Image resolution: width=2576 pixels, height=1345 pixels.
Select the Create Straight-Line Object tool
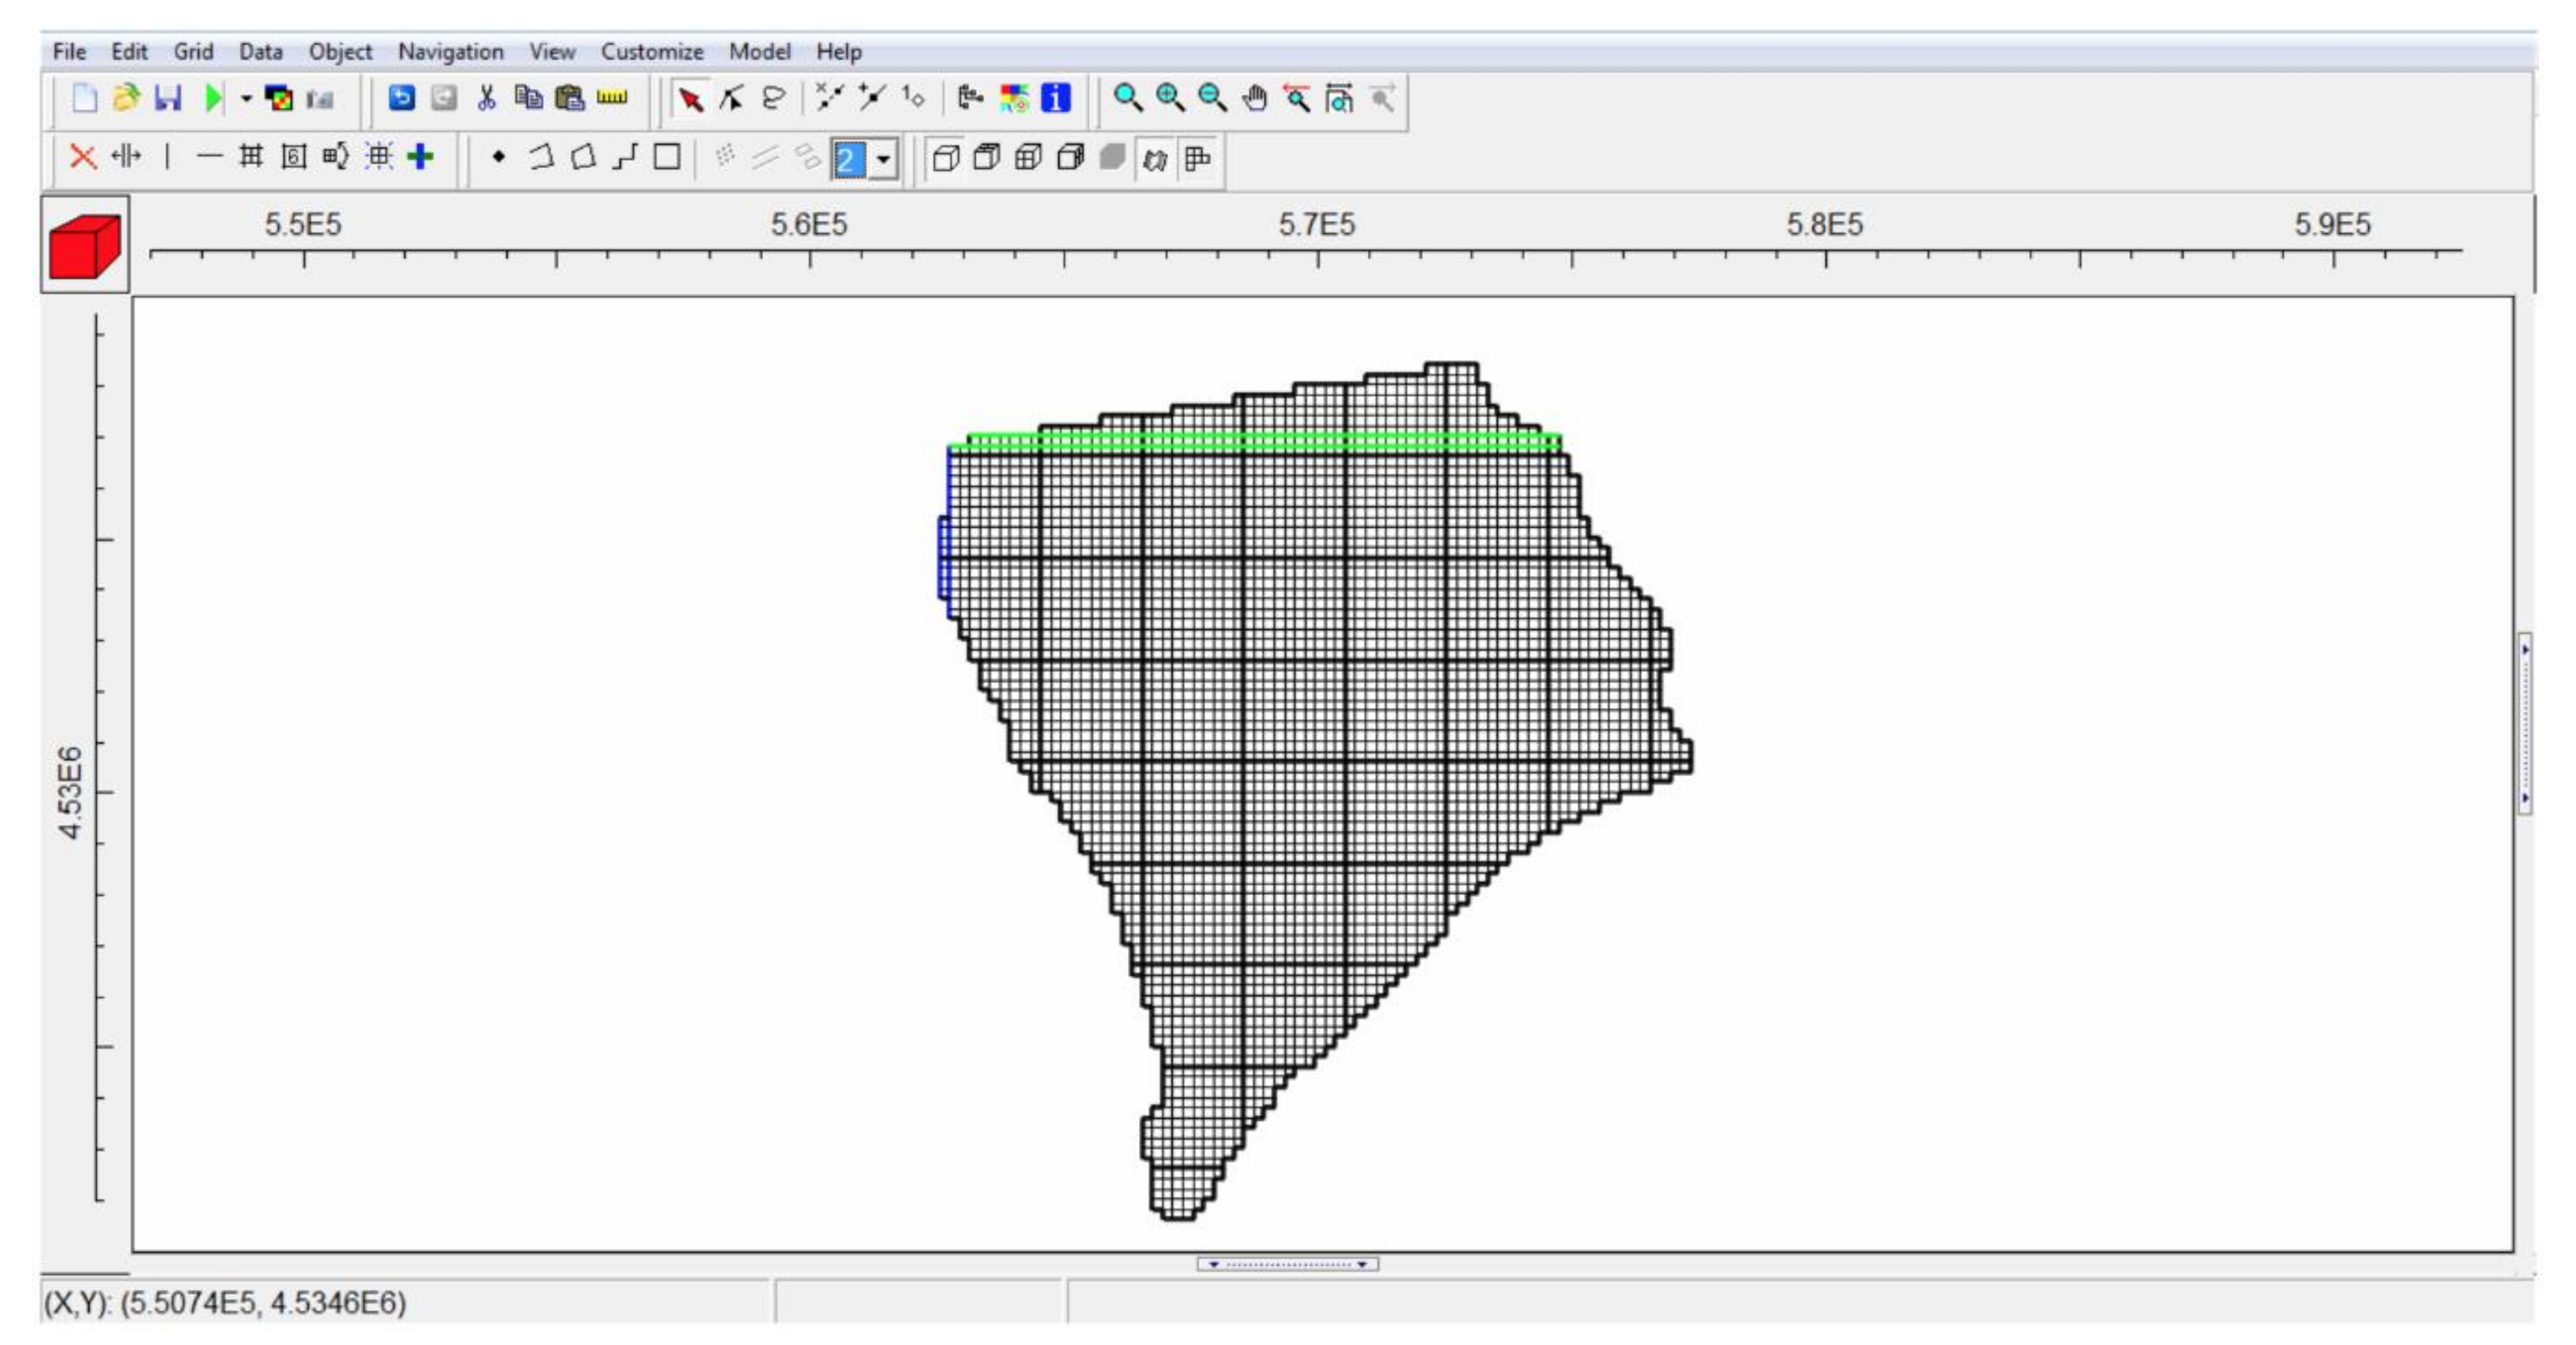625,157
